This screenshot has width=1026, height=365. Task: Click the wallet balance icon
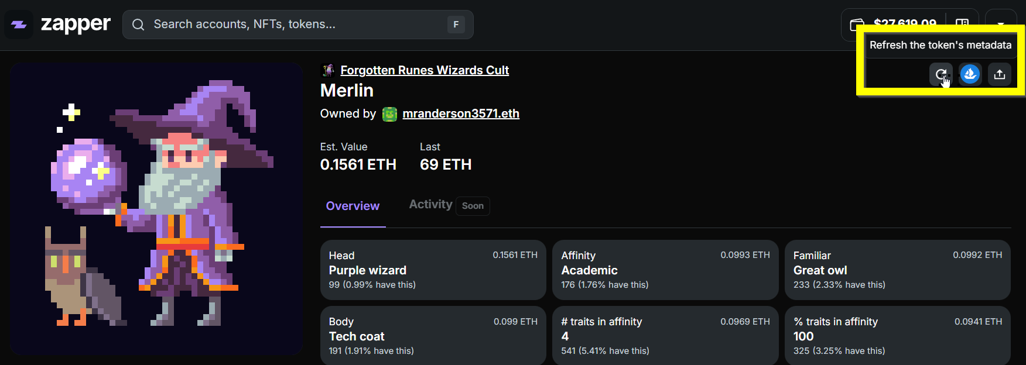(x=857, y=25)
